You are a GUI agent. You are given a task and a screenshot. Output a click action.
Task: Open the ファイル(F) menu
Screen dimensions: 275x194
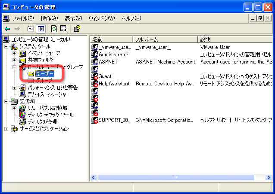tap(23, 18)
